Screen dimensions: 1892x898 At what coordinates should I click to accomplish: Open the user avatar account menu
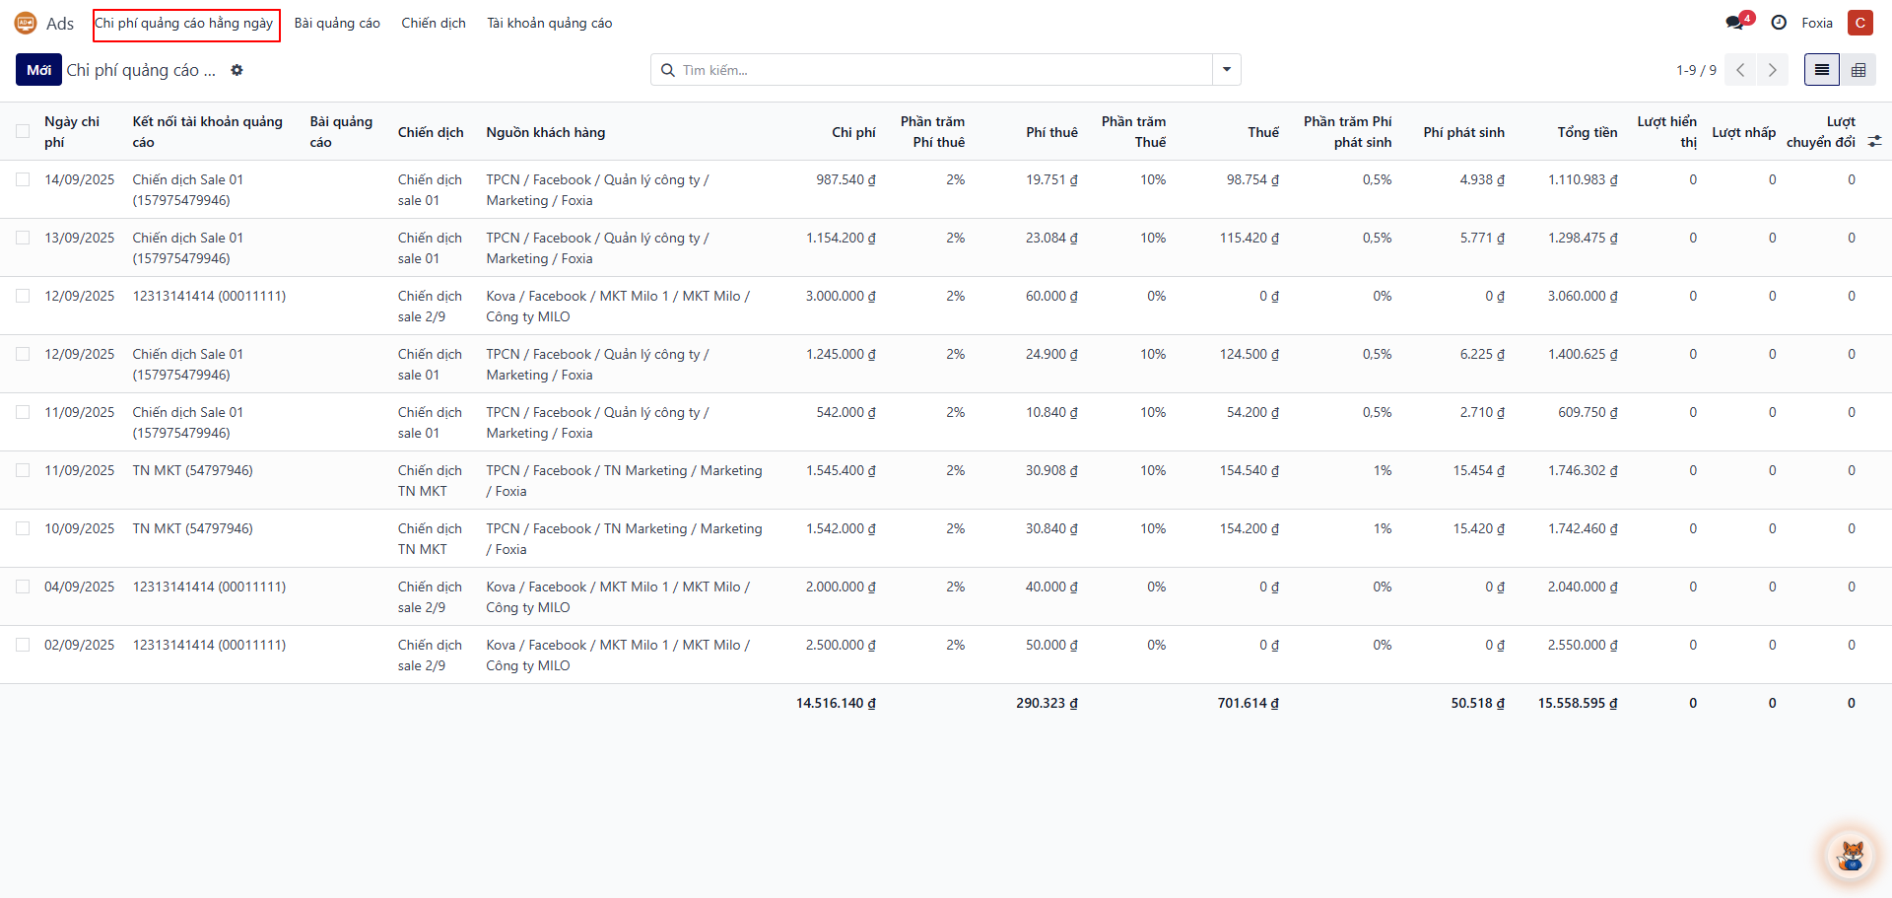pyautogui.click(x=1859, y=23)
